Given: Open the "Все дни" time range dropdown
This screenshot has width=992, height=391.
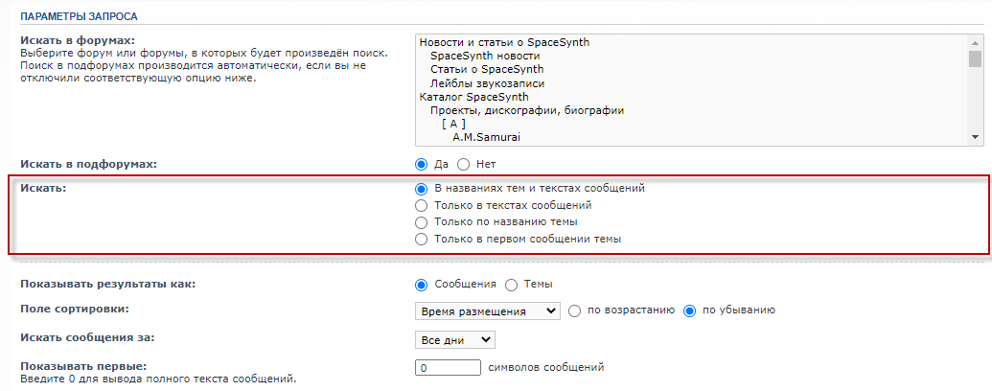Looking at the screenshot, I should (x=455, y=340).
